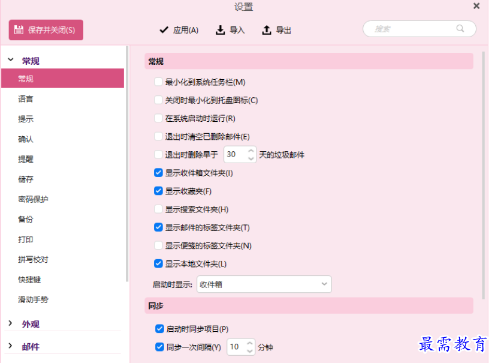The width and height of the screenshot is (492, 363).
Task: Focus the 搜索 search input field
Action: click(419, 29)
